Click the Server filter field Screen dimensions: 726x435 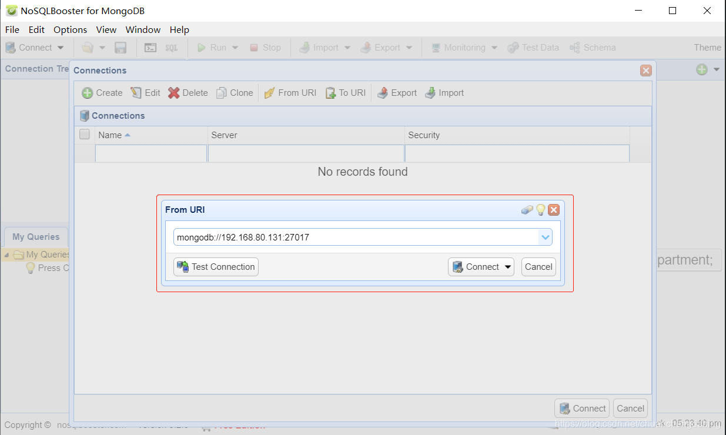coord(306,153)
